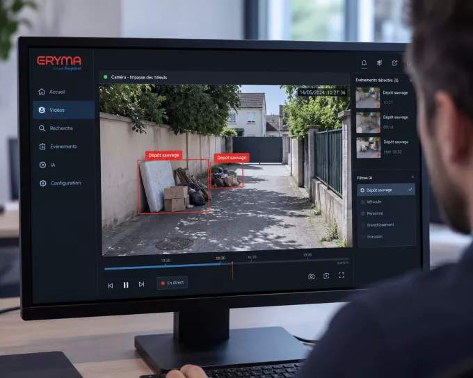This screenshot has width=473, height=378.
Task: Click the notification bell icon
Action: coord(364,63)
